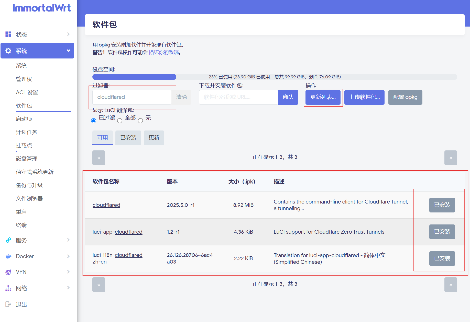Select the 已过滤 radio button
470x322 pixels.
[94, 121]
